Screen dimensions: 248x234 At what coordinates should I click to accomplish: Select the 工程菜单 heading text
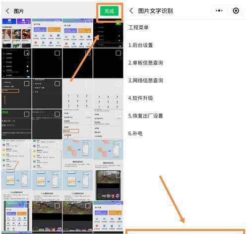click(x=138, y=27)
